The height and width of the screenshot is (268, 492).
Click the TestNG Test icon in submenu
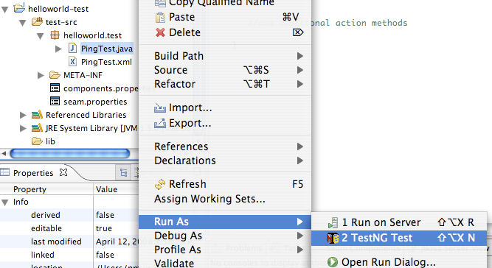pos(333,239)
